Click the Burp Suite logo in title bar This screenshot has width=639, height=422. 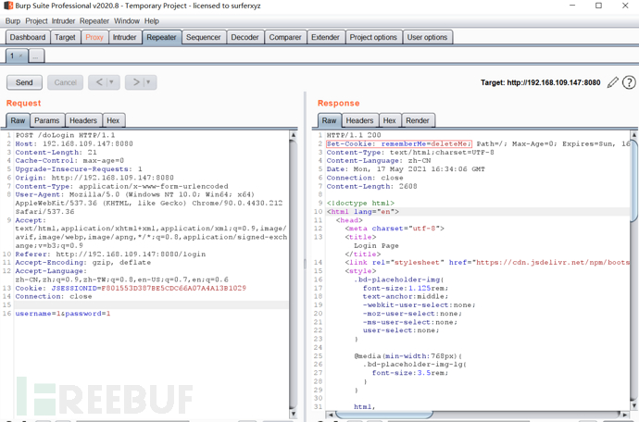7,6
